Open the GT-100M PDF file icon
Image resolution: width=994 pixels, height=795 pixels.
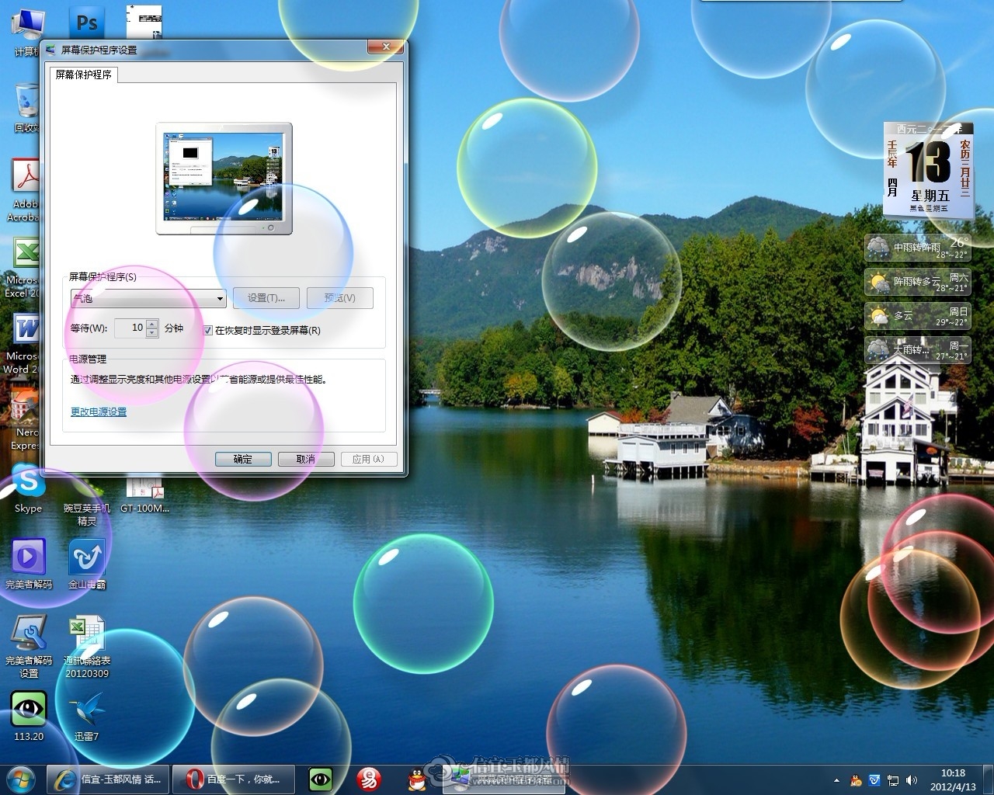click(144, 491)
